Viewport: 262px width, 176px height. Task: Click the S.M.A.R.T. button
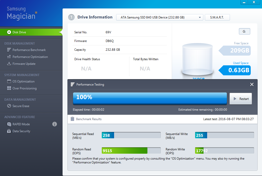(x=217, y=17)
